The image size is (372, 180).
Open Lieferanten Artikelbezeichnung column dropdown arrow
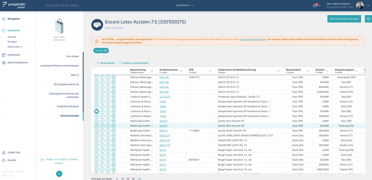(278, 71)
